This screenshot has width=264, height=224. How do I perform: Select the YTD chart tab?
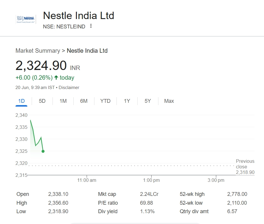point(105,101)
